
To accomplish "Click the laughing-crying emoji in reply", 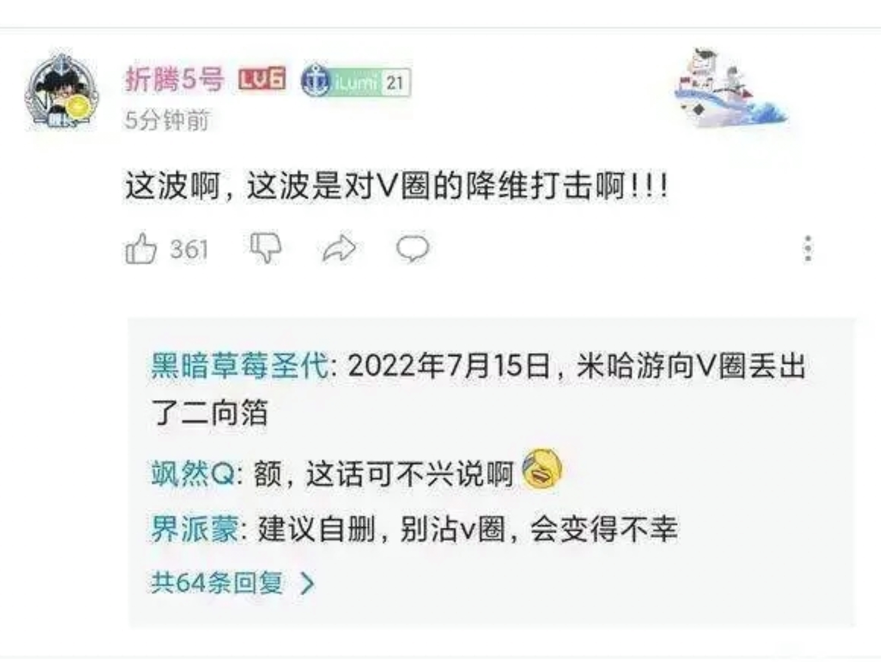I will (x=541, y=469).
